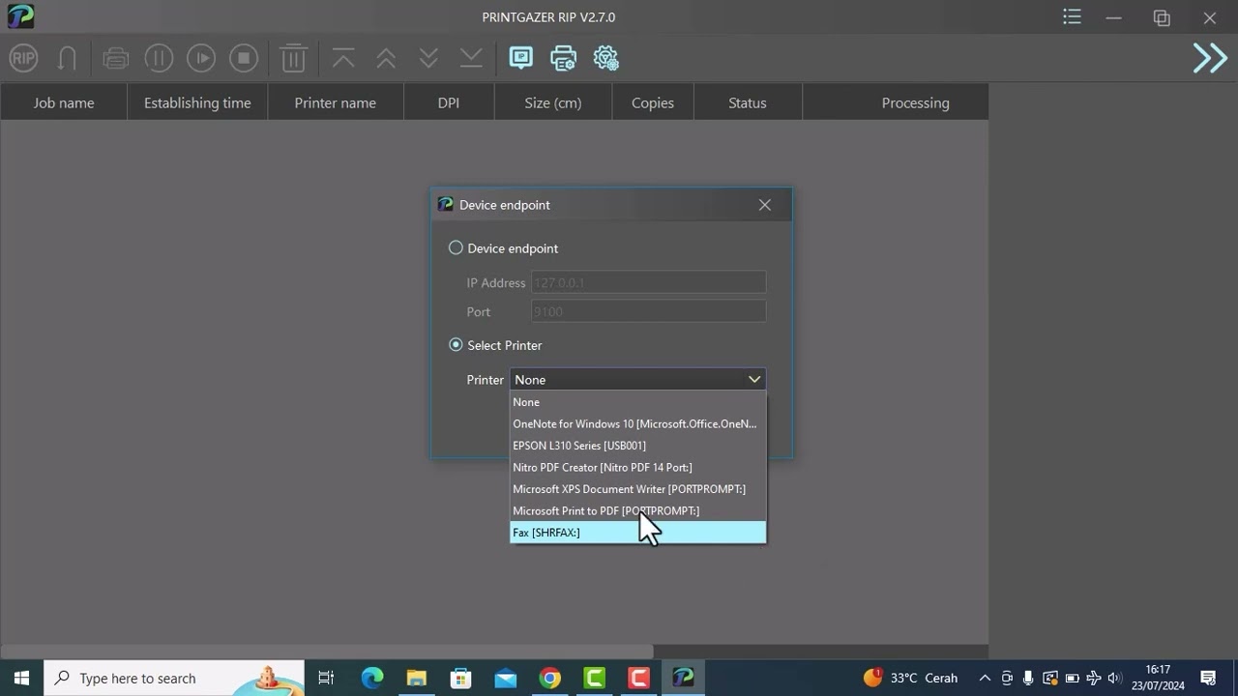This screenshot has width=1238, height=696.
Task: Open volume control in system tray
Action: click(x=1114, y=678)
